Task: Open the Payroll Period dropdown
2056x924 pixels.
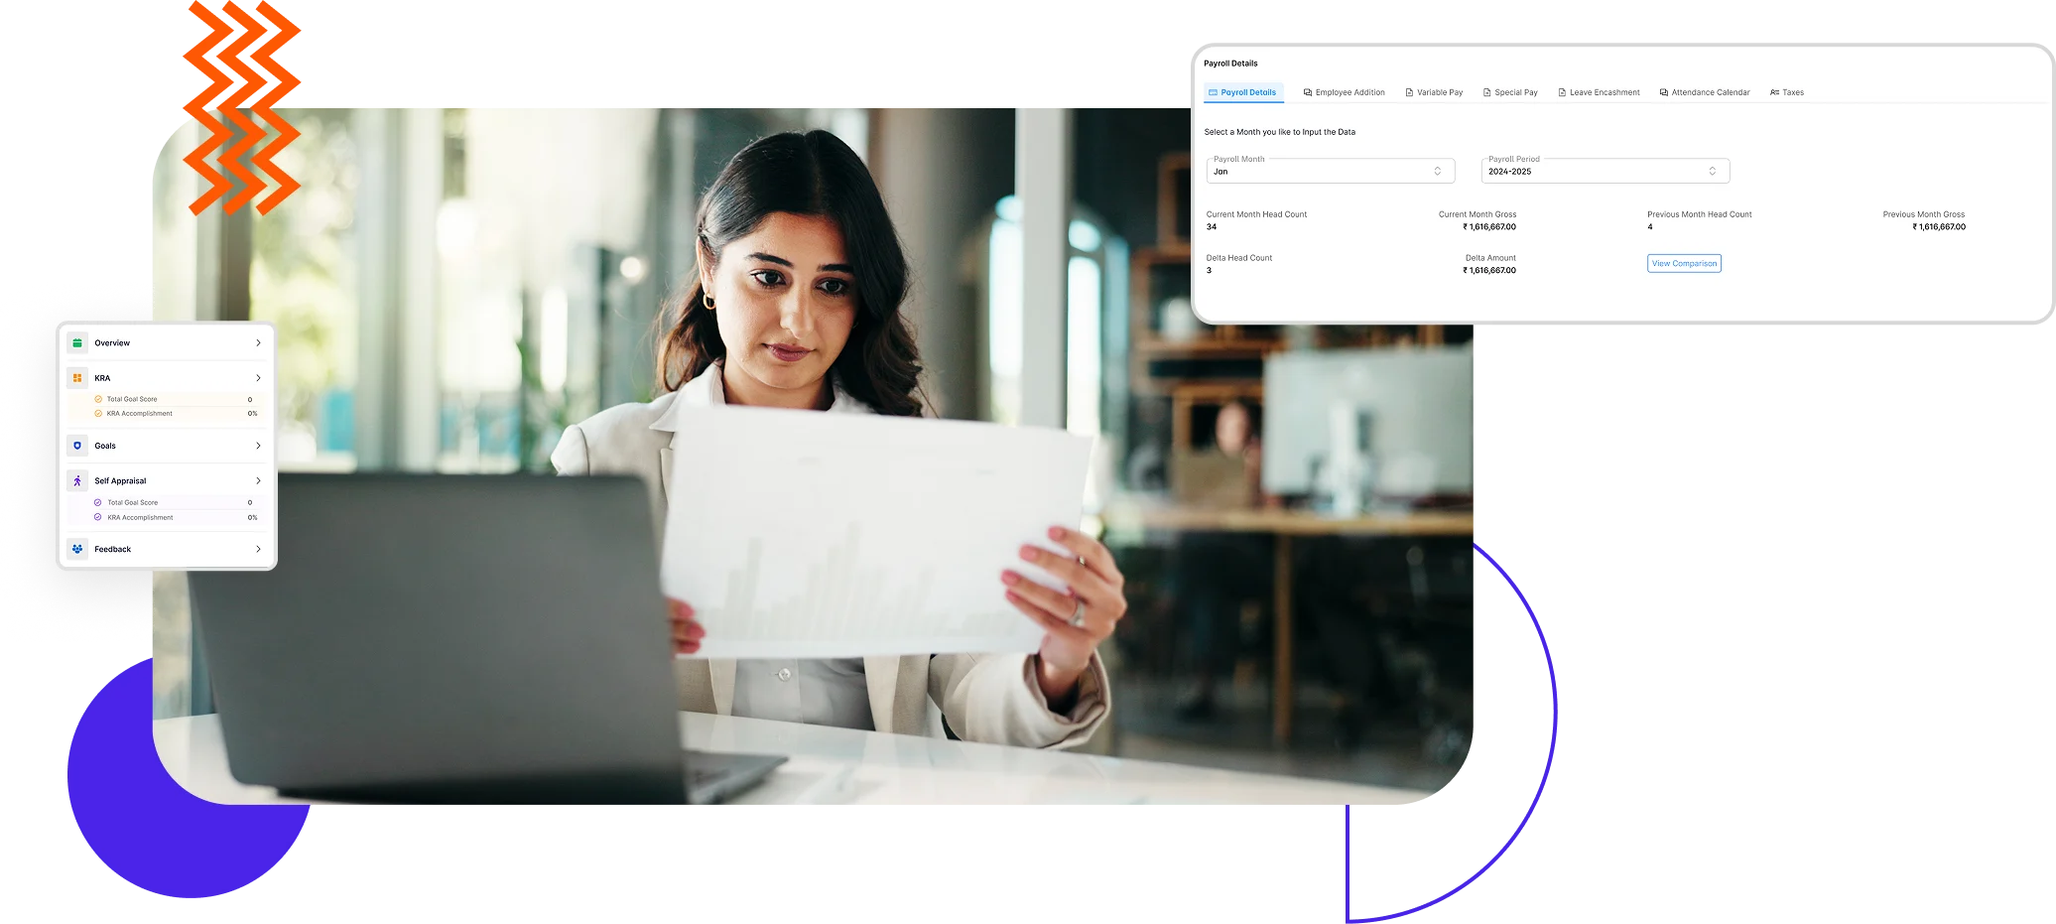Action: 1605,172
